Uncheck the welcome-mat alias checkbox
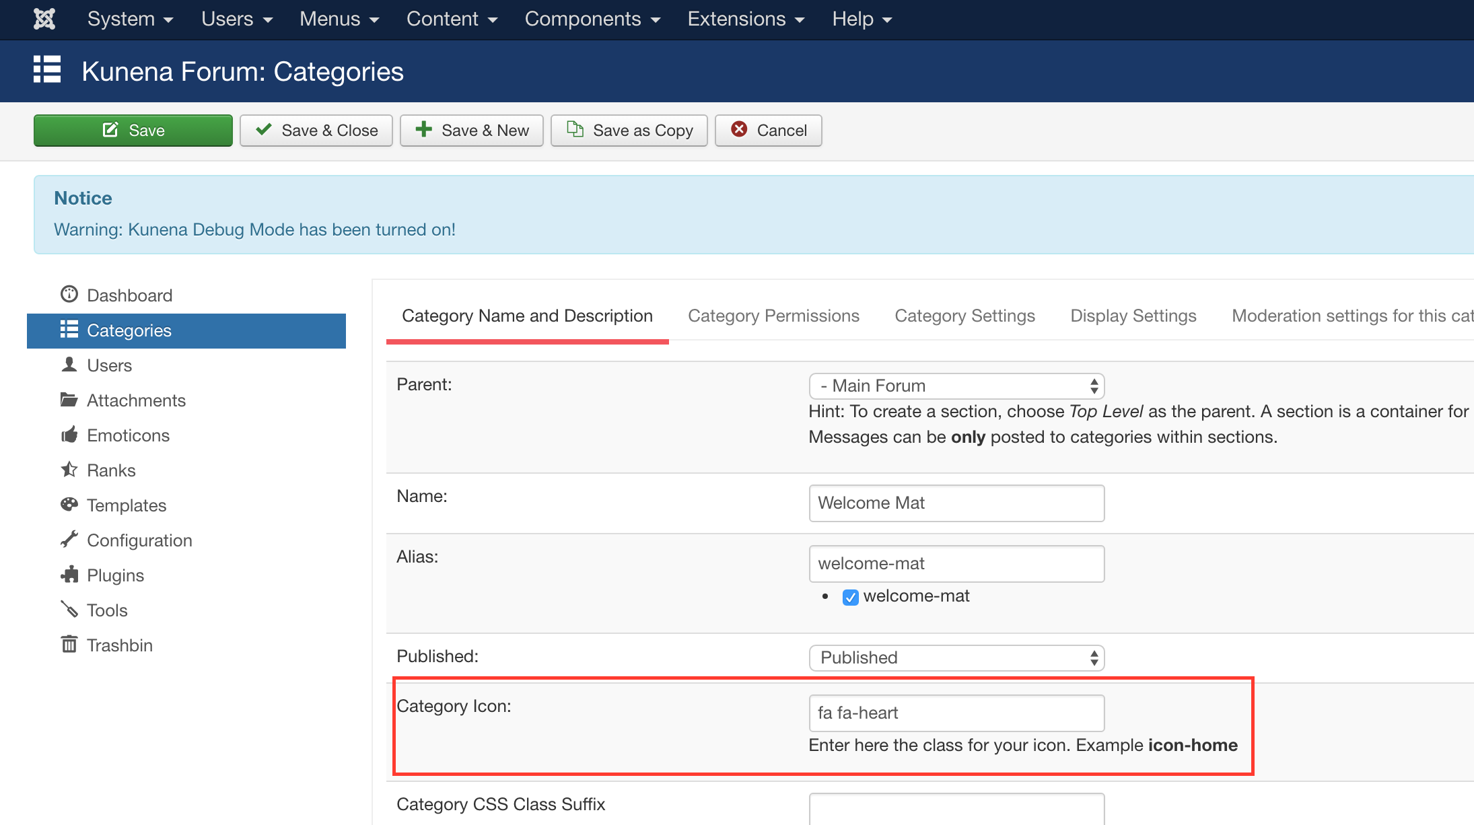 coord(851,597)
